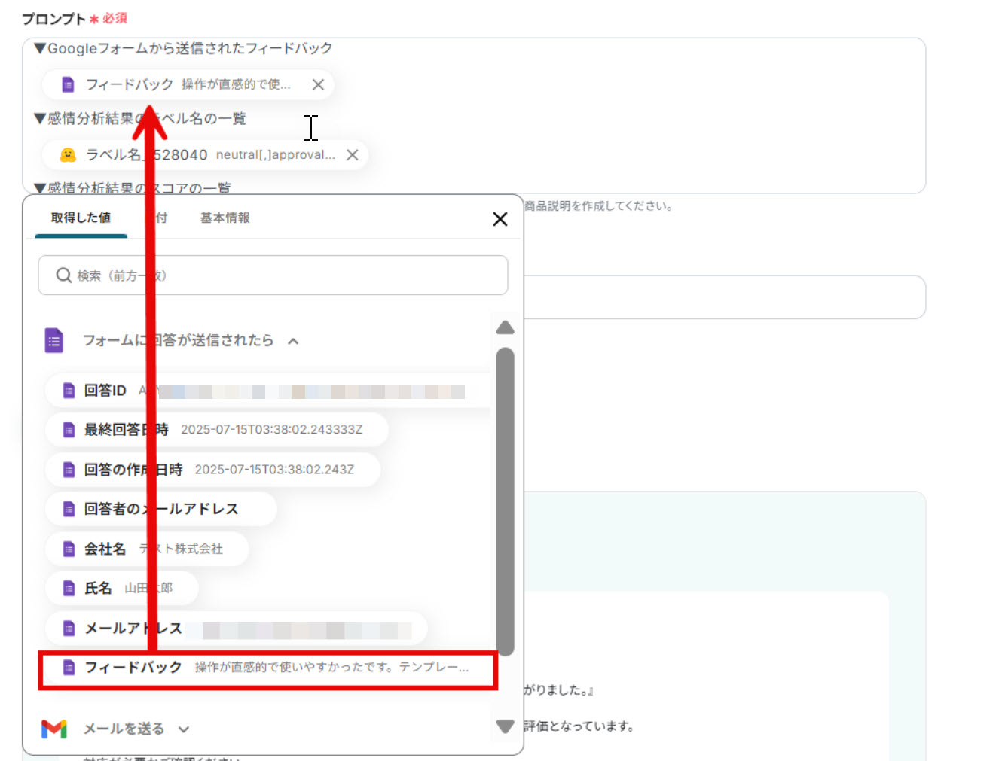Select the Gmail icon next to メールを送る

pyautogui.click(x=53, y=728)
